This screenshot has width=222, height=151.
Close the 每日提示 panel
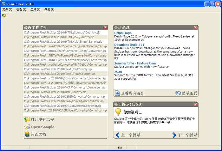click(x=196, y=104)
